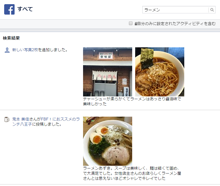The width and height of the screenshot is (220, 186).
Task: Open 兎本 美佳's profile link
Action: 21,119
